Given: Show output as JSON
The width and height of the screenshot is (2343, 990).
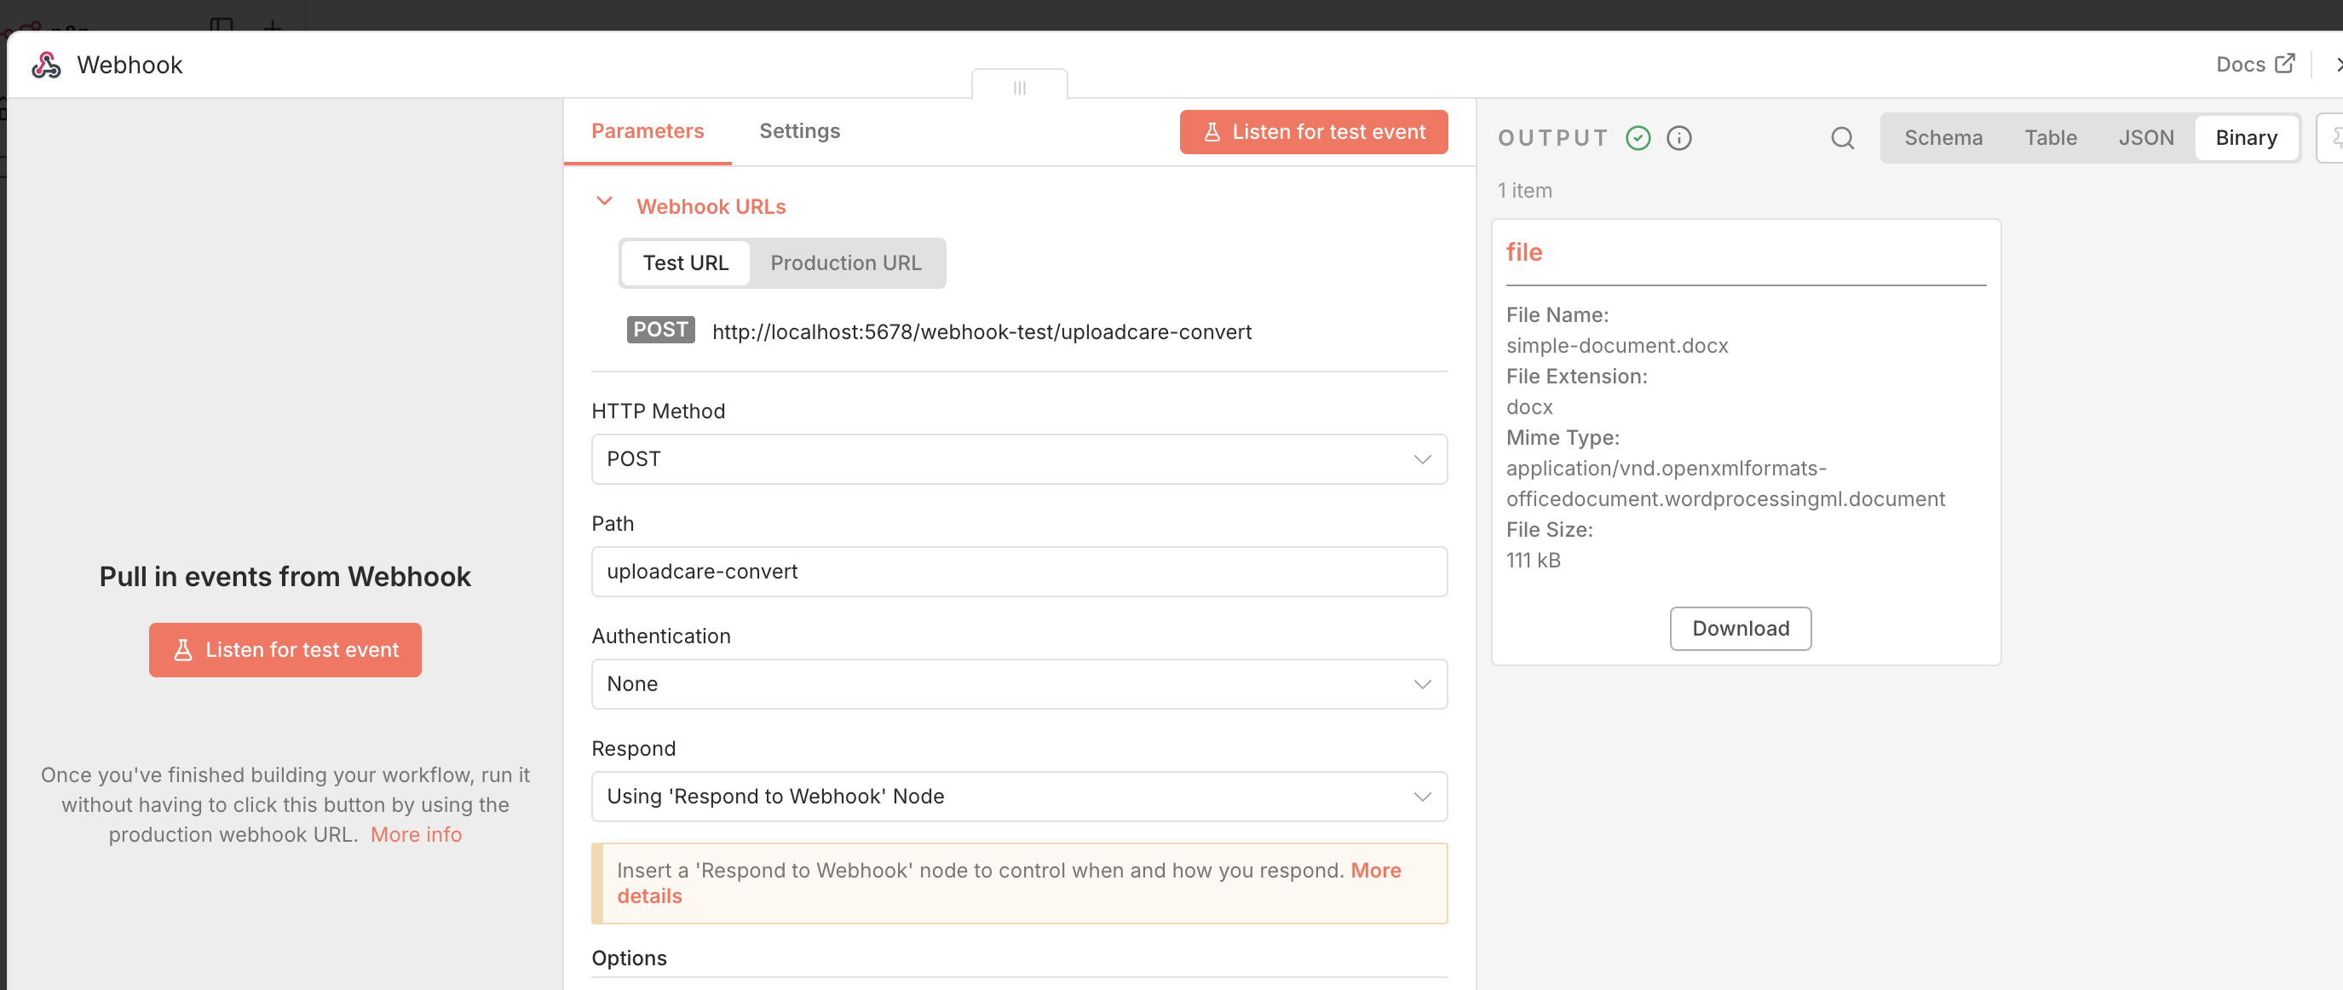Looking at the screenshot, I should (2145, 137).
